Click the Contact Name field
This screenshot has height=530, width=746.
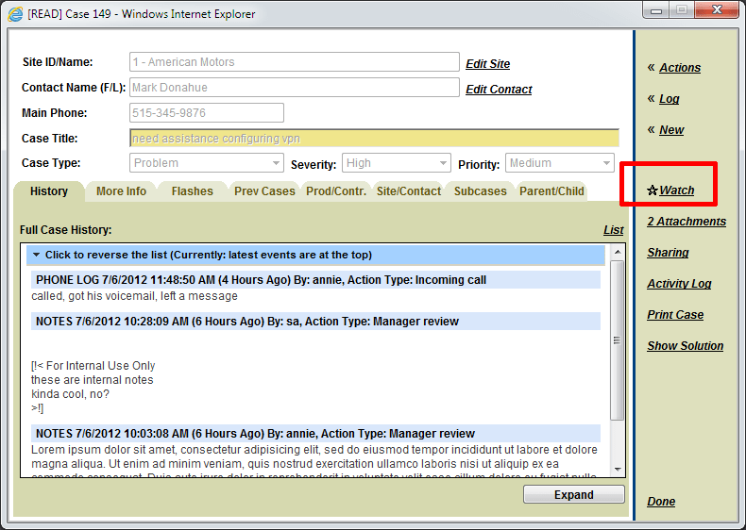click(294, 88)
